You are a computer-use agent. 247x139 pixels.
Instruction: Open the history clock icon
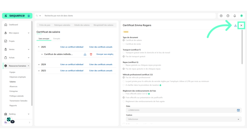click(x=228, y=16)
